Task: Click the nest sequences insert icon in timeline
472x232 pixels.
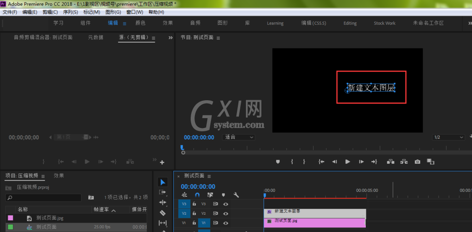Action: [184, 195]
